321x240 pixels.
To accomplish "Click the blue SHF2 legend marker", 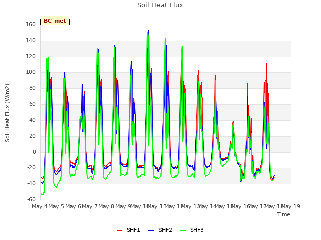I will [x=151, y=231].
